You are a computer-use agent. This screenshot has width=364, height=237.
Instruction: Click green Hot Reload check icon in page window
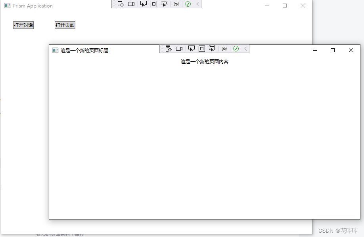pyautogui.click(x=236, y=49)
